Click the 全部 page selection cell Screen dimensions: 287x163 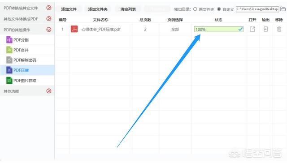point(175,29)
